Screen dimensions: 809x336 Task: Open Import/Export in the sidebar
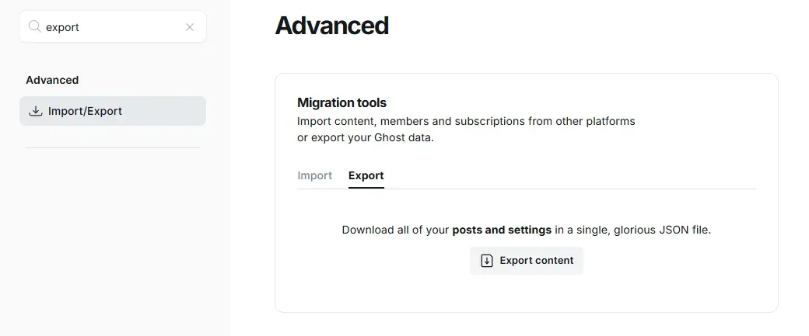coord(85,111)
